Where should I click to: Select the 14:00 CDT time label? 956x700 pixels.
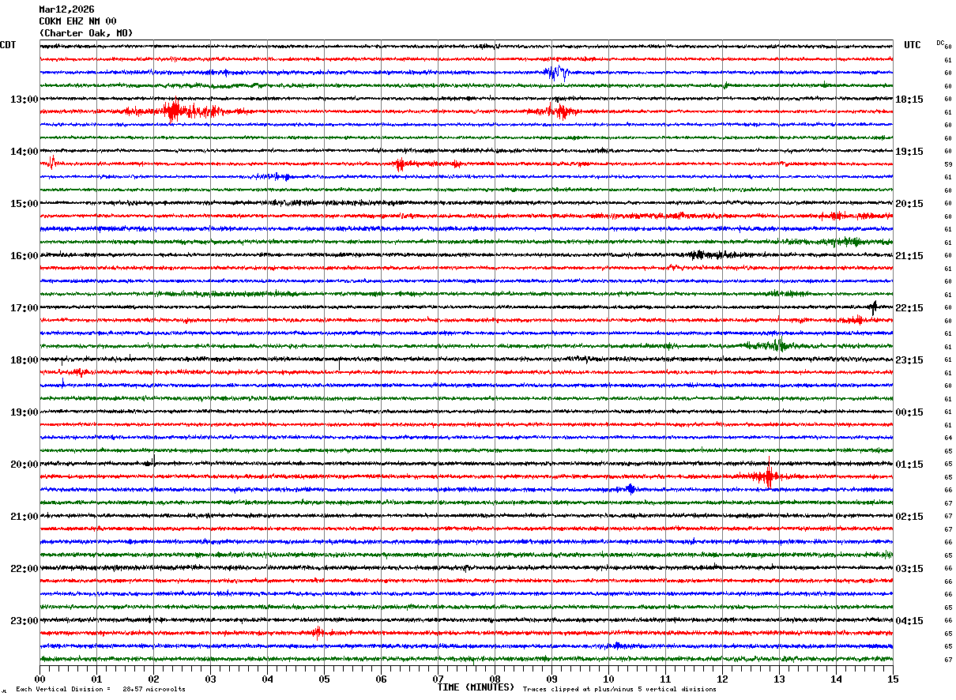click(x=24, y=151)
